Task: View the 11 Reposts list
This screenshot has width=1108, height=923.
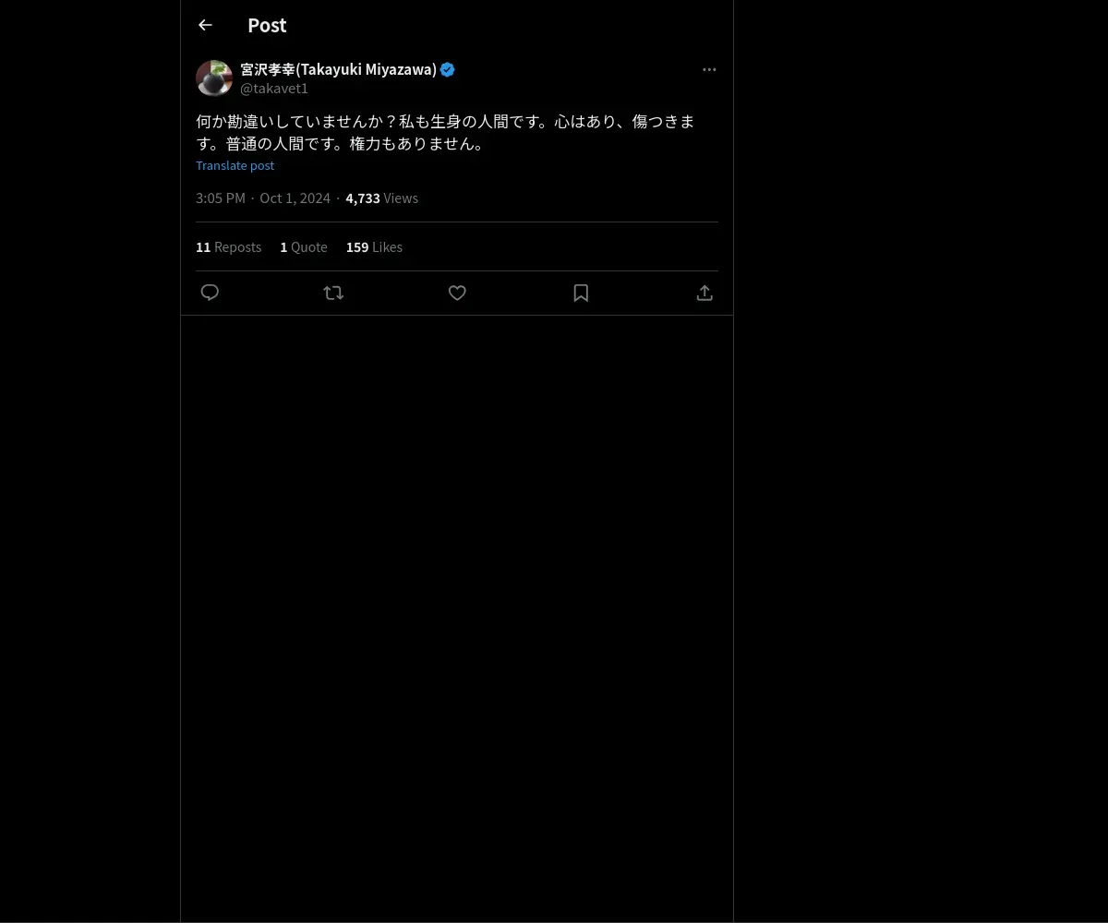Action: coord(228,246)
